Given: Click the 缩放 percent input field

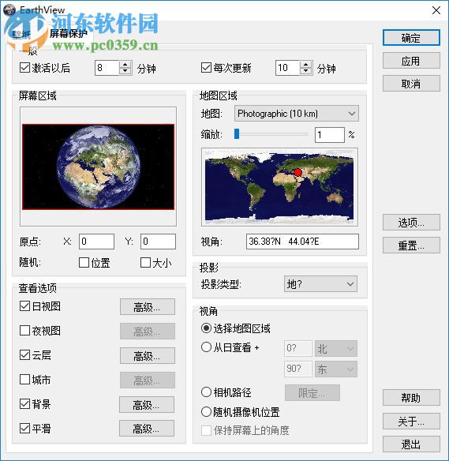Looking at the screenshot, I should point(330,135).
